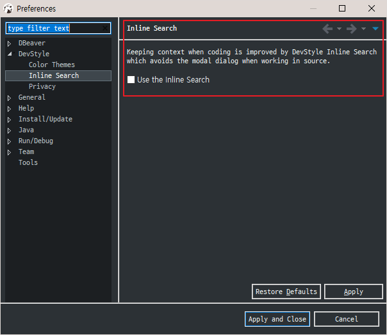
Task: Close the Preferences window
Action: coord(372,8)
